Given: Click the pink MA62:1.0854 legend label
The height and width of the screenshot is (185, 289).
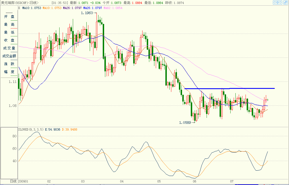Looking at the screenshot, I should pos(113,8).
